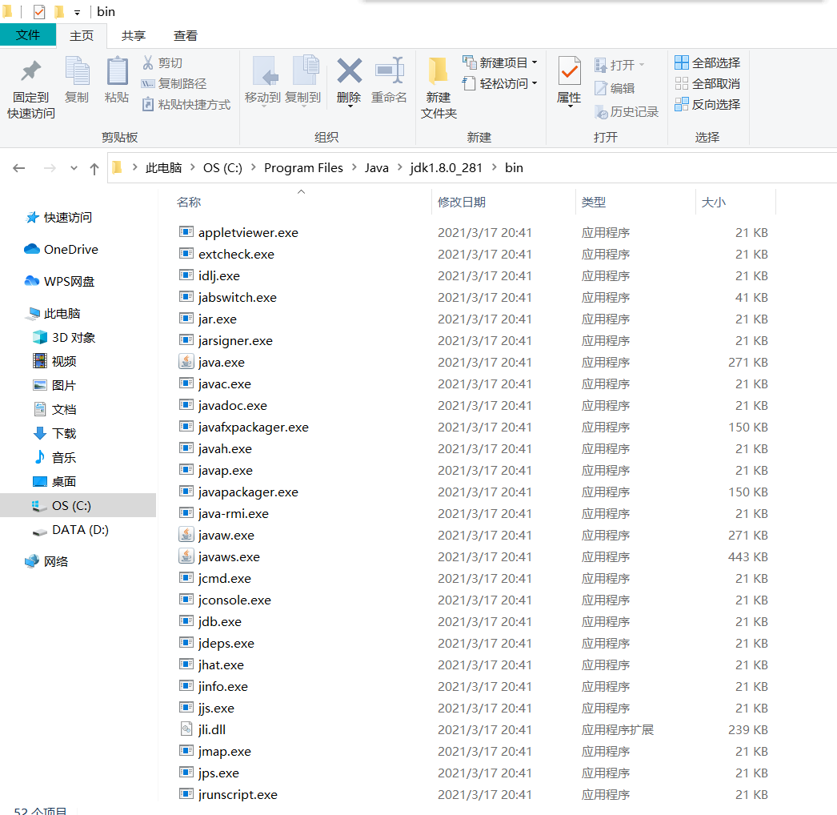
Task: Select the javadoc.exe file name
Action: (233, 405)
